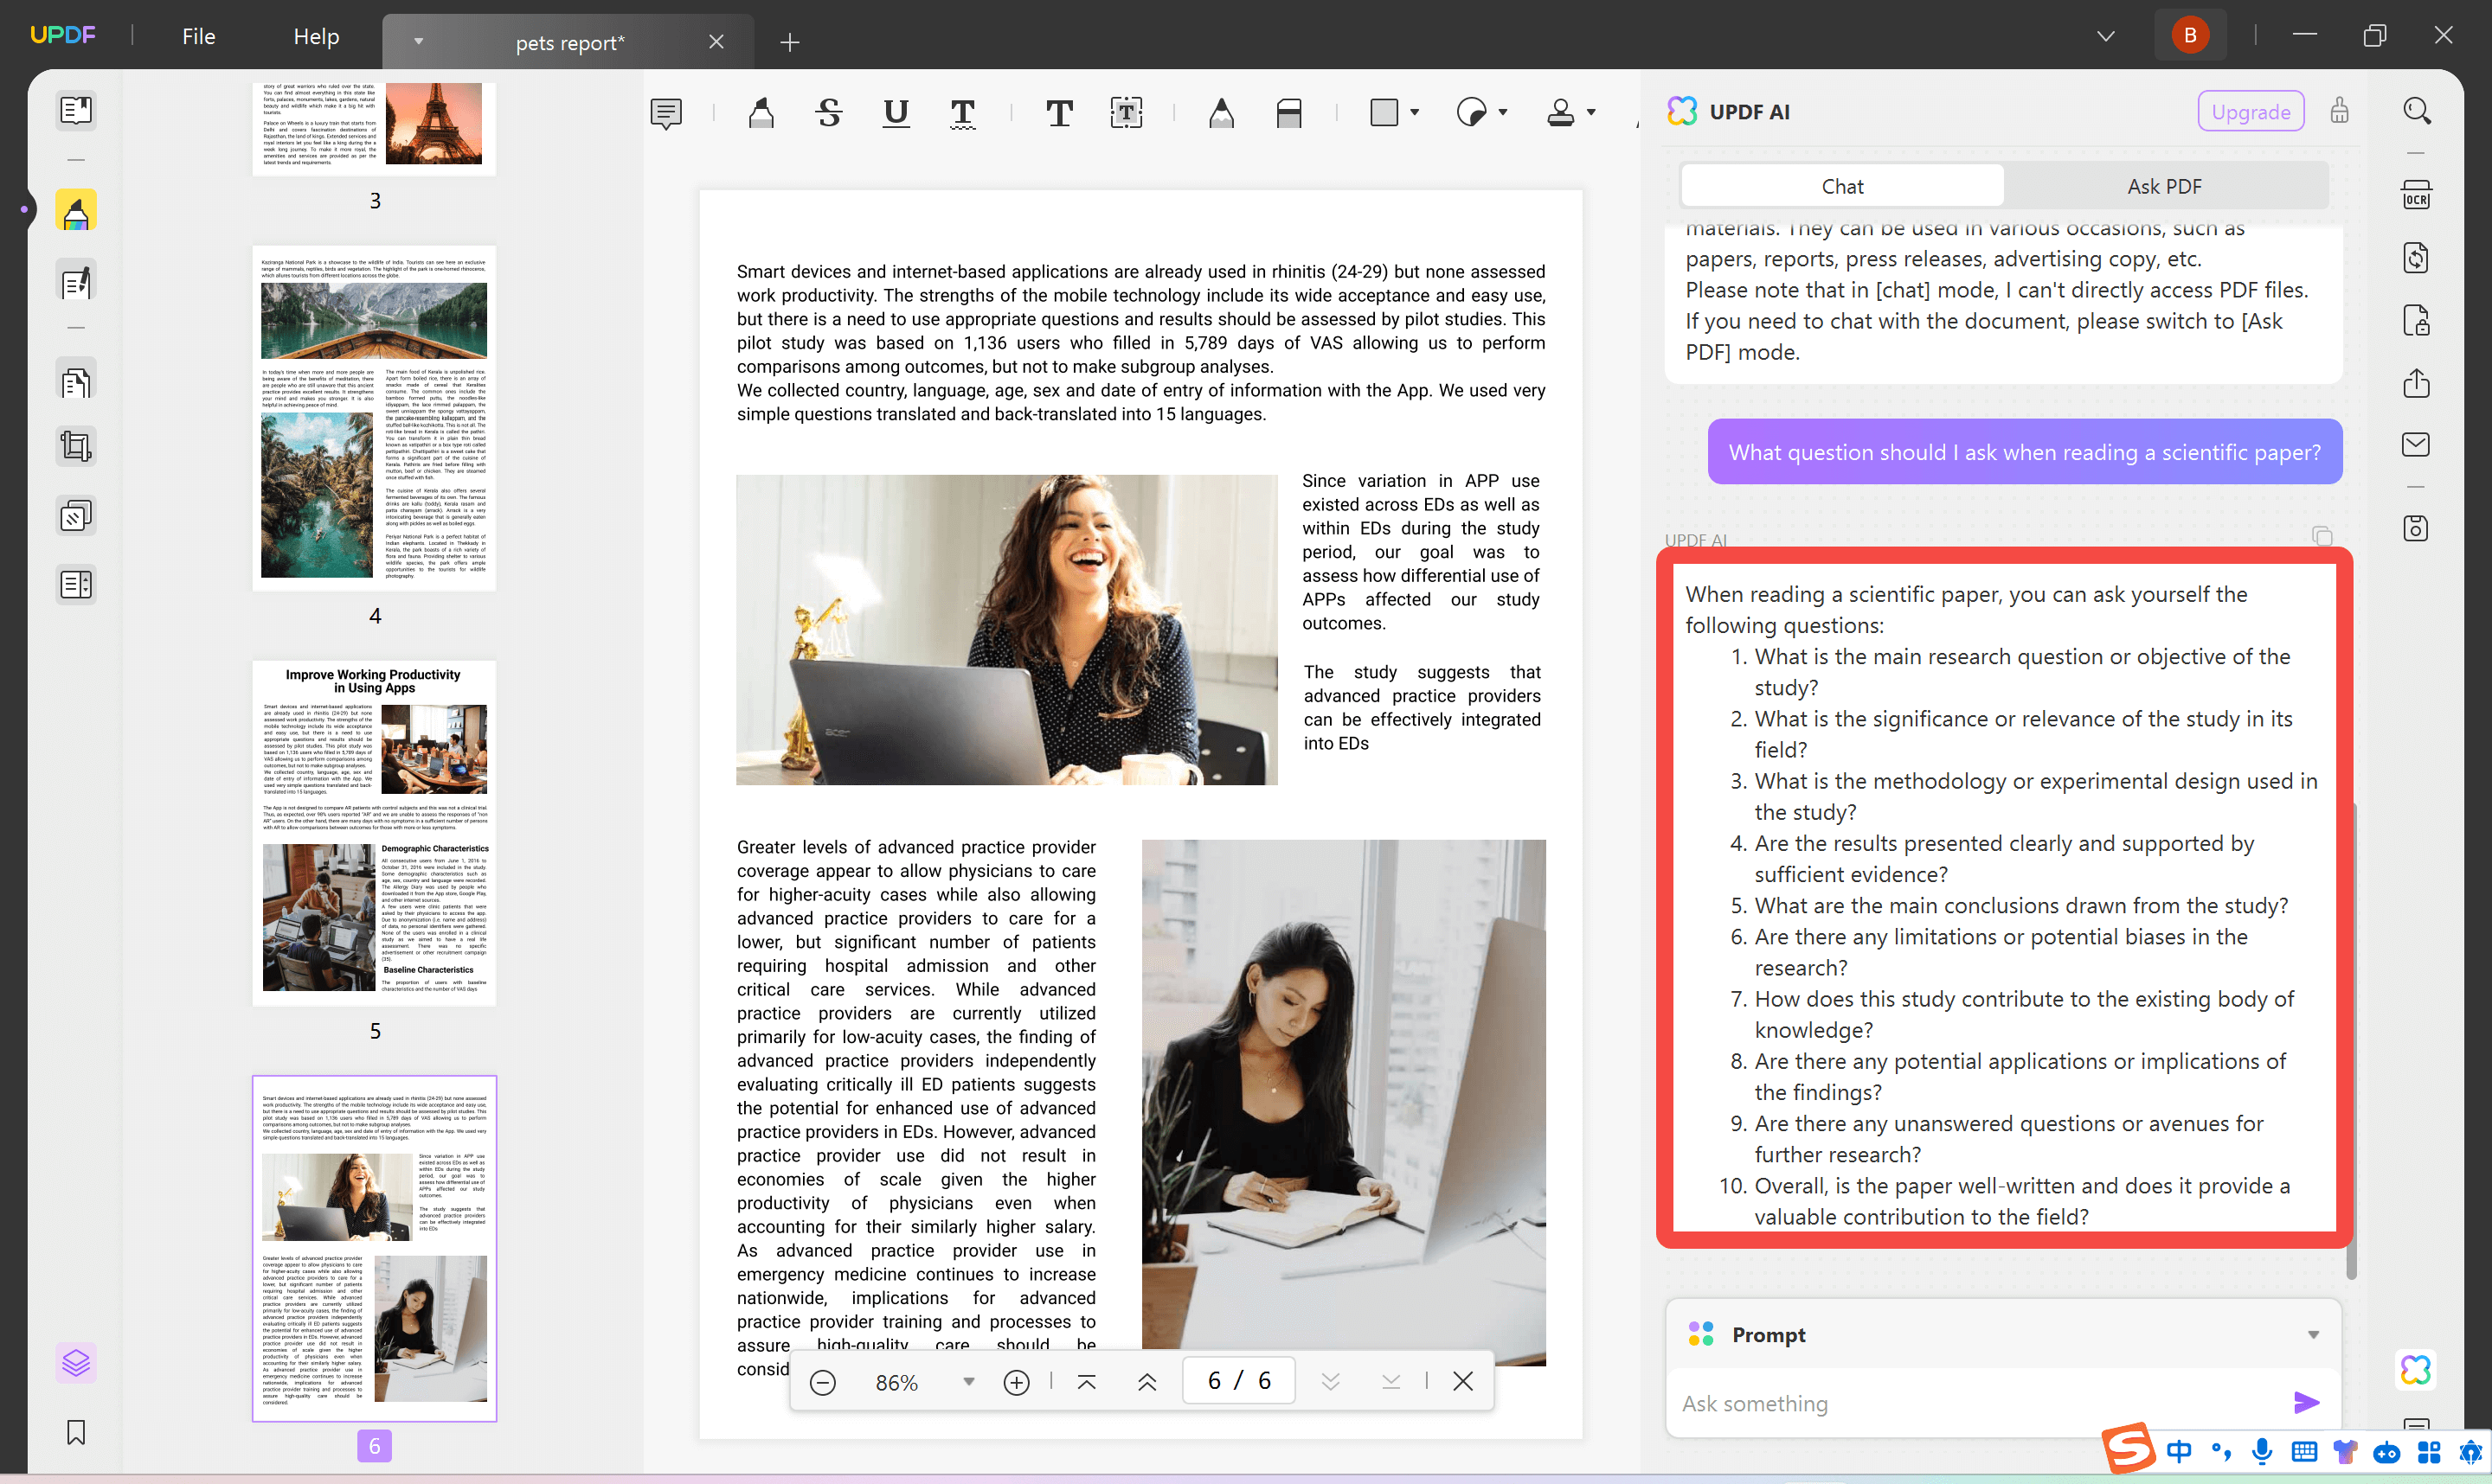Open document search
The image size is (2492, 1484).
tap(2417, 110)
